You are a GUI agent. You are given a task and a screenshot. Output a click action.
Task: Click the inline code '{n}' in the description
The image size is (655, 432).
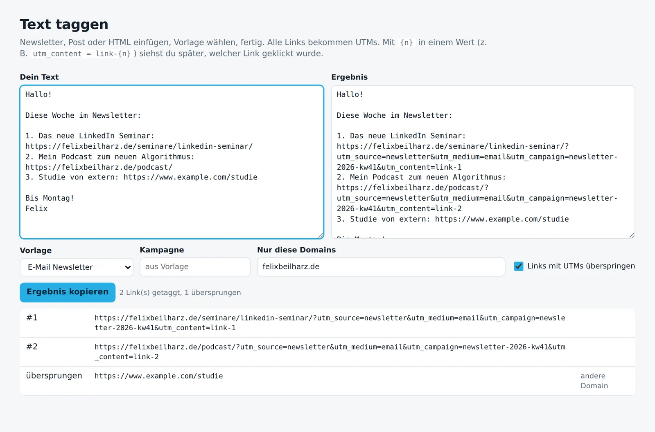(x=407, y=43)
